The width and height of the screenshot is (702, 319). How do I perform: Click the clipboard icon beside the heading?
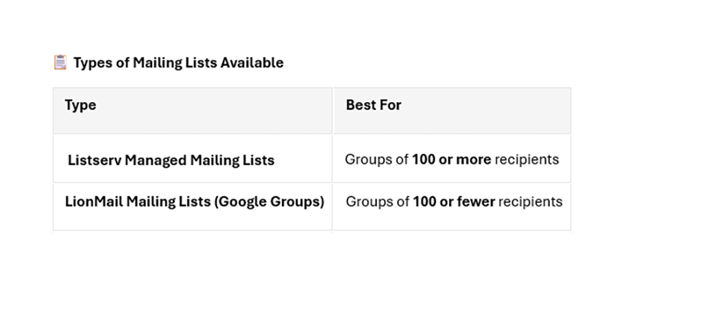(60, 62)
